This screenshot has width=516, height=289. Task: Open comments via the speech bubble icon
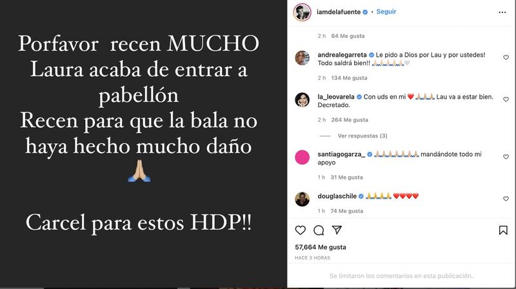tap(319, 230)
